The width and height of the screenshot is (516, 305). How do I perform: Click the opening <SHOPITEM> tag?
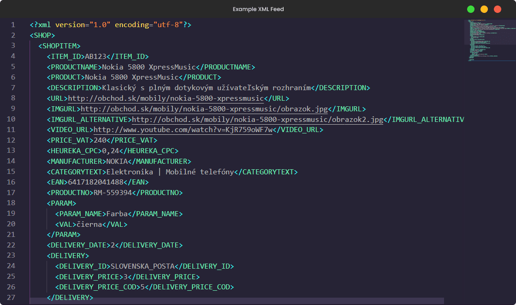click(59, 46)
